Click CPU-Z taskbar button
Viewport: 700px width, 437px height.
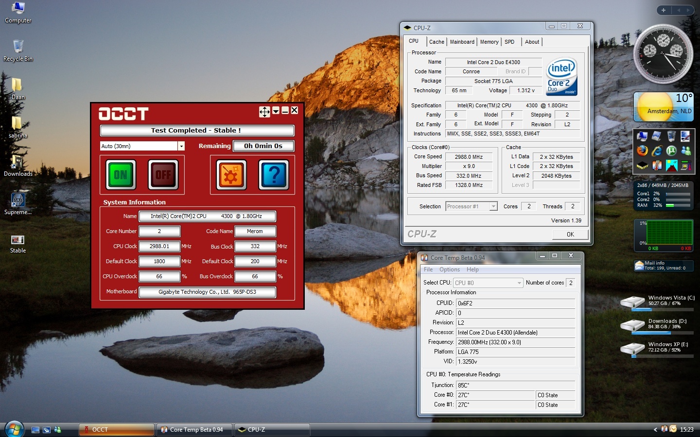pyautogui.click(x=272, y=430)
